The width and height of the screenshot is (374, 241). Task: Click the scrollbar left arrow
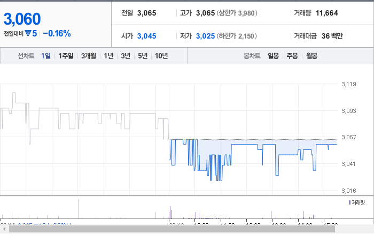[4, 229]
